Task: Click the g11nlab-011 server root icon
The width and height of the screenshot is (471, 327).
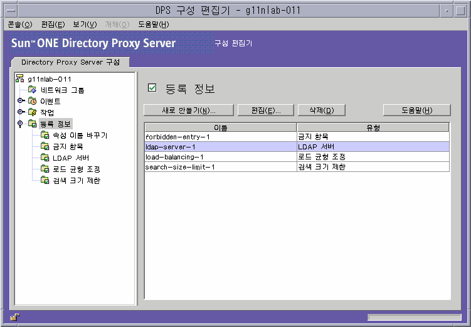Action: tap(20, 78)
